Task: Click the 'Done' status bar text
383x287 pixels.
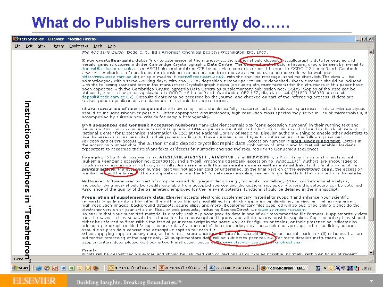Action: (19, 259)
